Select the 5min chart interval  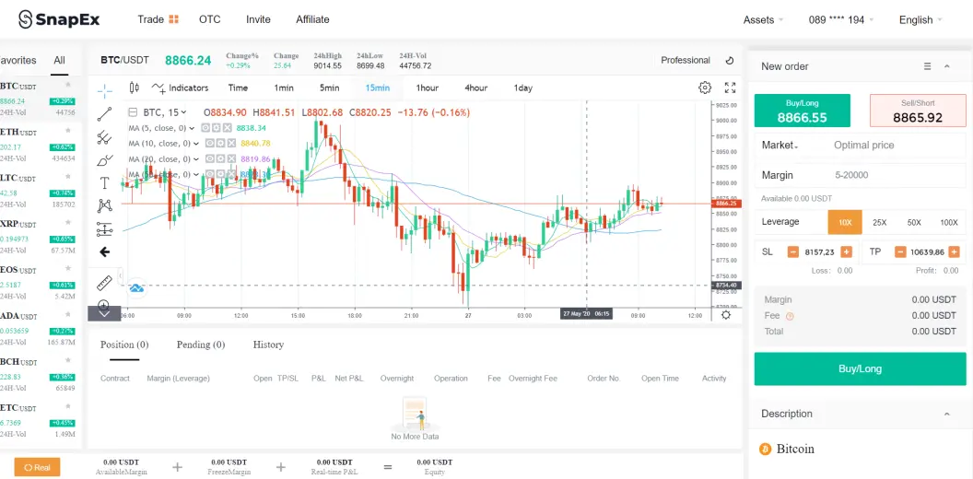[x=330, y=88]
